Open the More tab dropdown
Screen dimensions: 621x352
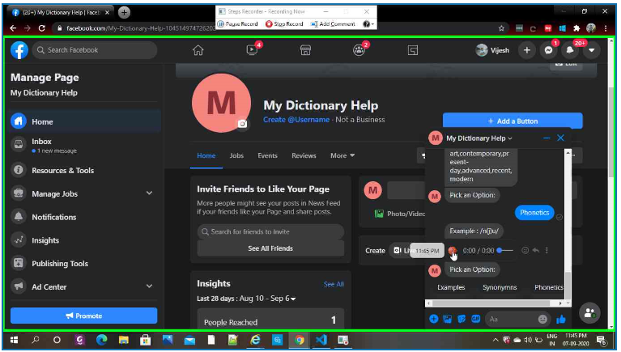(342, 155)
